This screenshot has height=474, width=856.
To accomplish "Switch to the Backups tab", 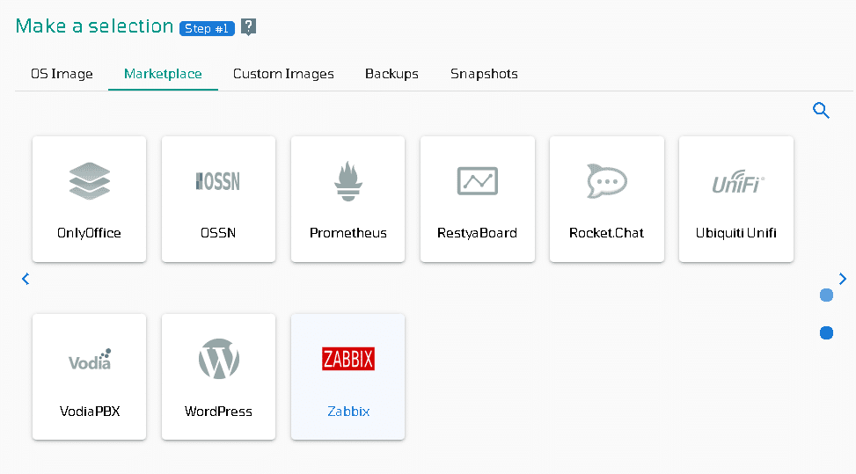I will (x=391, y=74).
